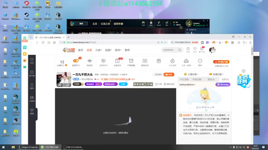Screen dimensions: 268x150
Task: Click the browser page vertical scrollbar
Action: (252, 51)
